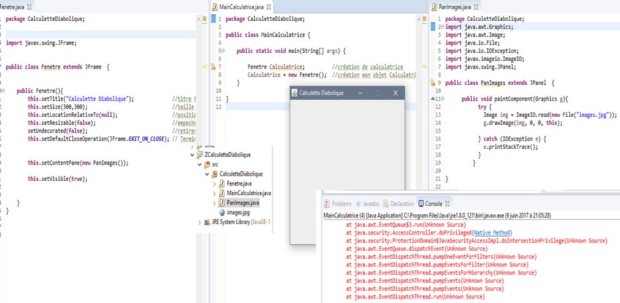Collapse the imports block in PanImages.java

442,27
